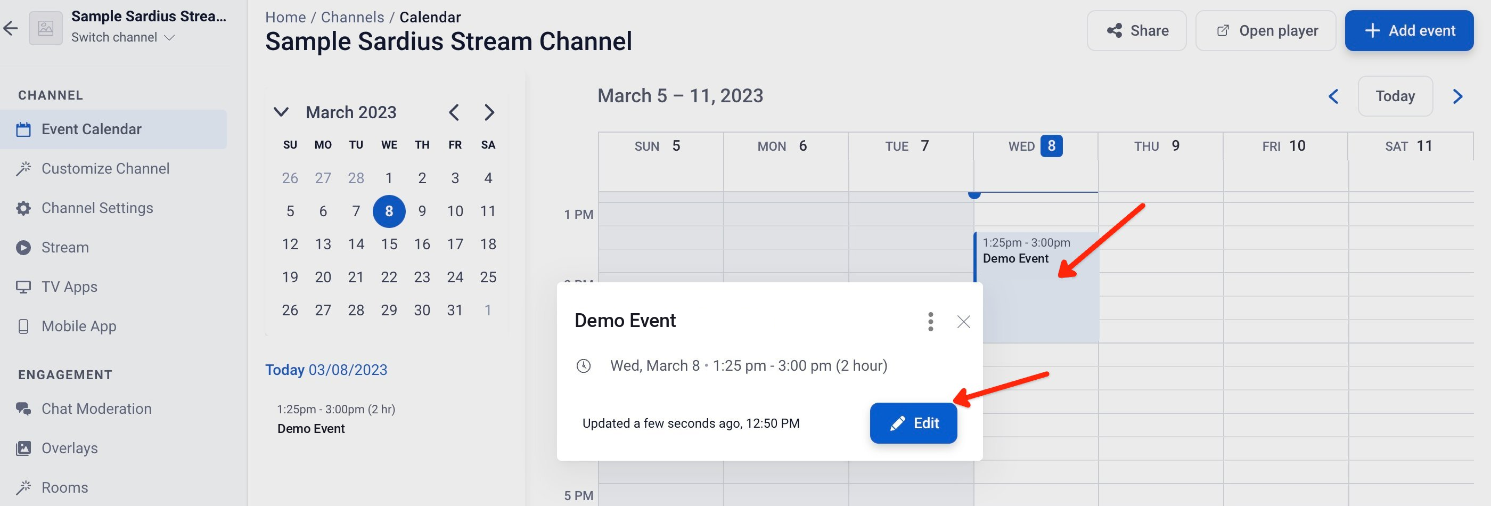Go to previous month in mini calendar
This screenshot has height=506, width=1491.
pos(454,112)
